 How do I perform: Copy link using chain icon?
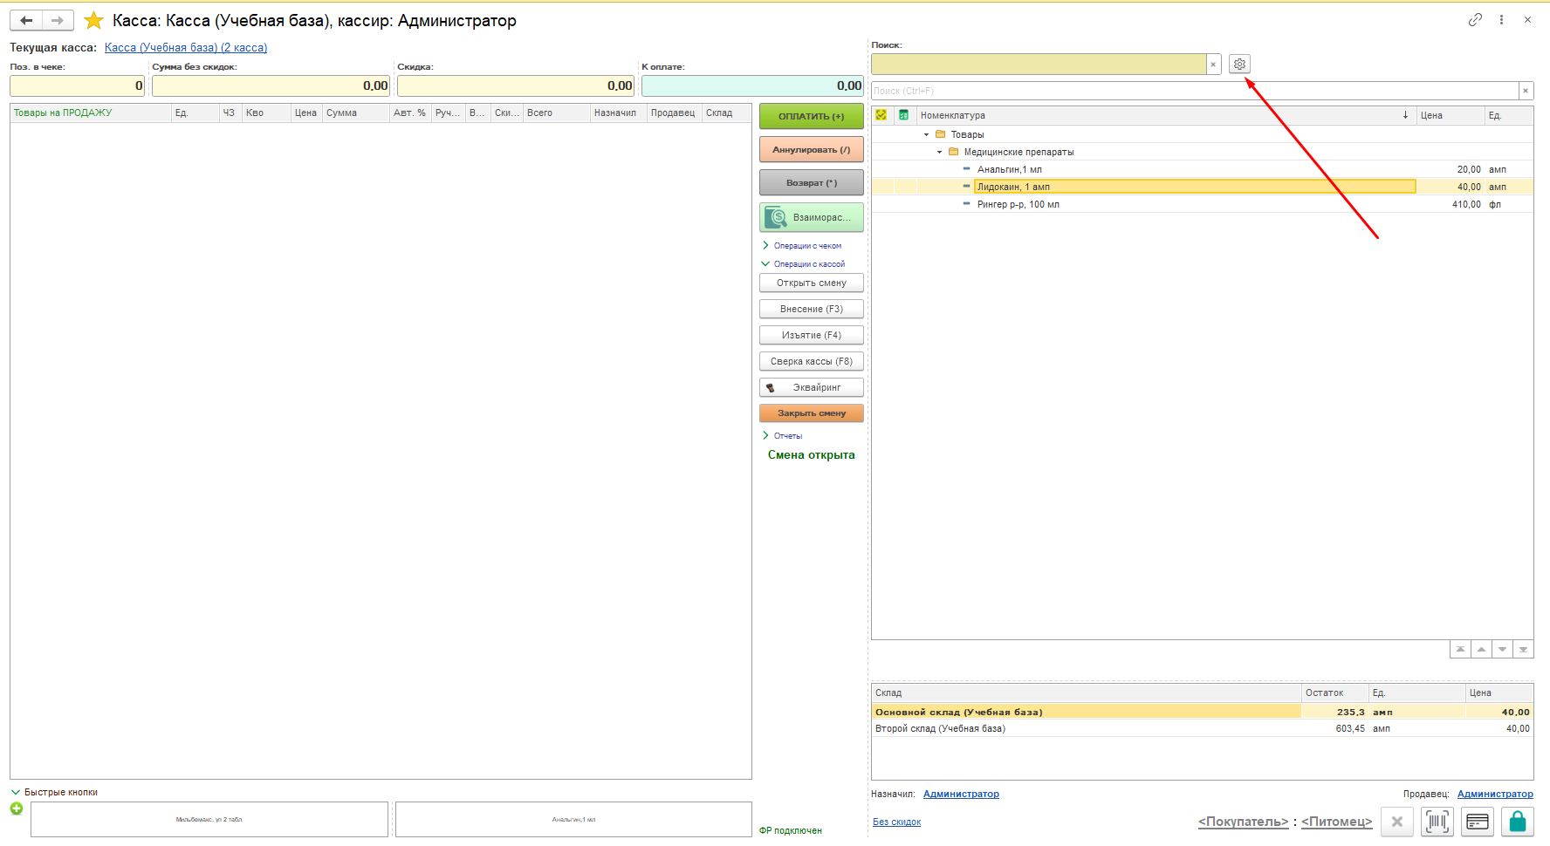(x=1475, y=19)
